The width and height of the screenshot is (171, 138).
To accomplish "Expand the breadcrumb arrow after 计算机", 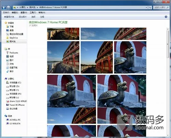I will click(x=27, y=8).
